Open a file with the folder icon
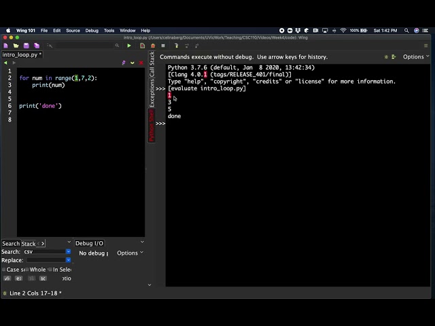The width and height of the screenshot is (435, 326). [16, 46]
